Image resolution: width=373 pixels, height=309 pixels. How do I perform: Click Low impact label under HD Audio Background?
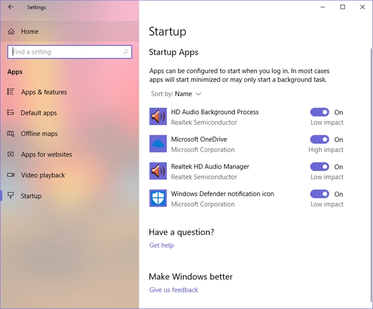point(327,122)
